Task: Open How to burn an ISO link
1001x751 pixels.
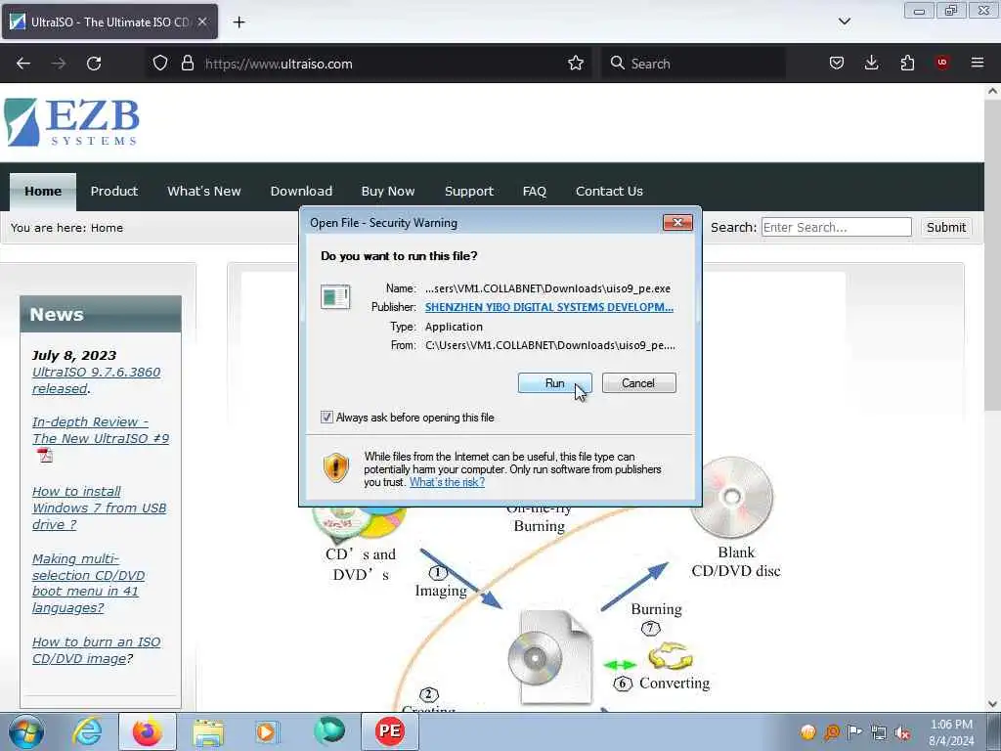Action: point(96,650)
